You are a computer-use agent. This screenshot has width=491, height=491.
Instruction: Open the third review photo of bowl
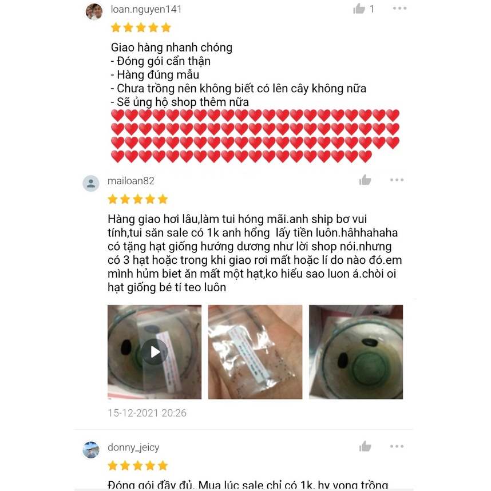356,352
